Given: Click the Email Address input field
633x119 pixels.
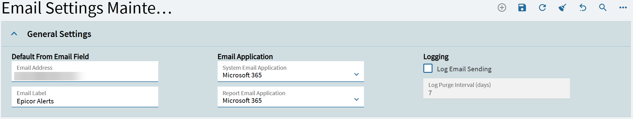Looking at the screenshot, I should coord(85,72).
